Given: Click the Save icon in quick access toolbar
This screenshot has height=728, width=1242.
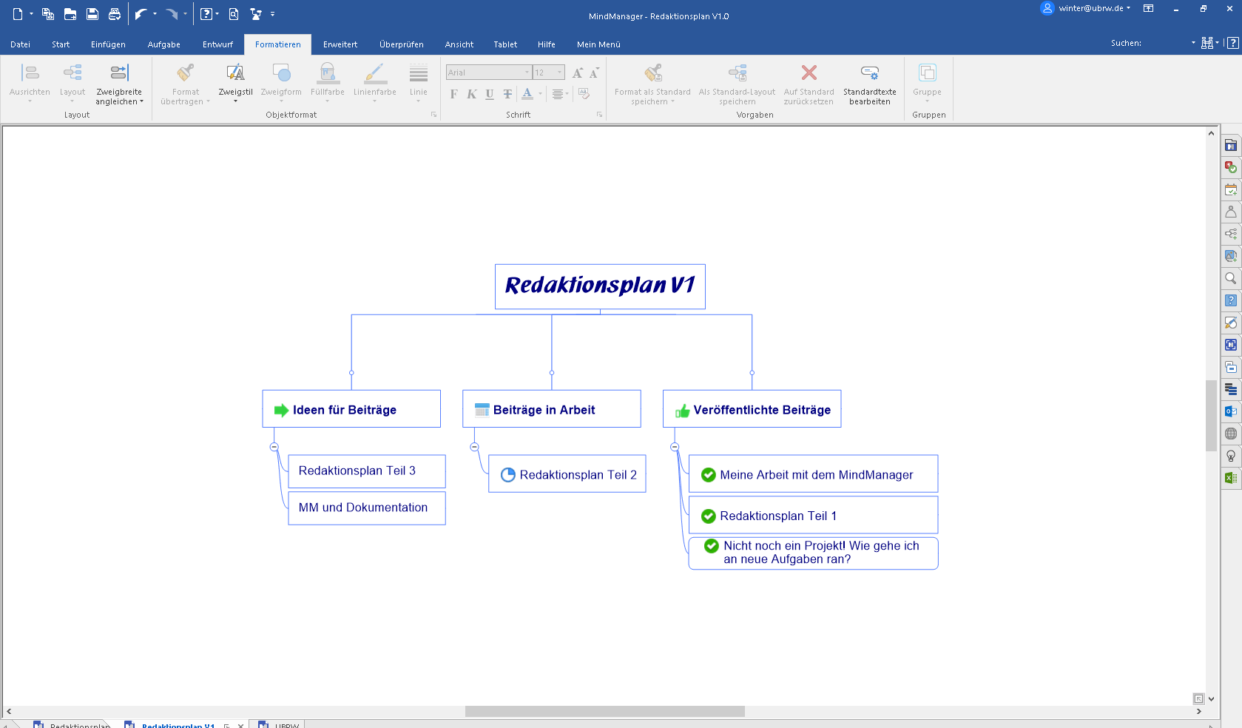Looking at the screenshot, I should pyautogui.click(x=92, y=14).
